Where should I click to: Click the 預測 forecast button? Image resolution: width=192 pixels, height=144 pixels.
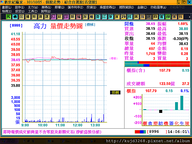point(115,92)
